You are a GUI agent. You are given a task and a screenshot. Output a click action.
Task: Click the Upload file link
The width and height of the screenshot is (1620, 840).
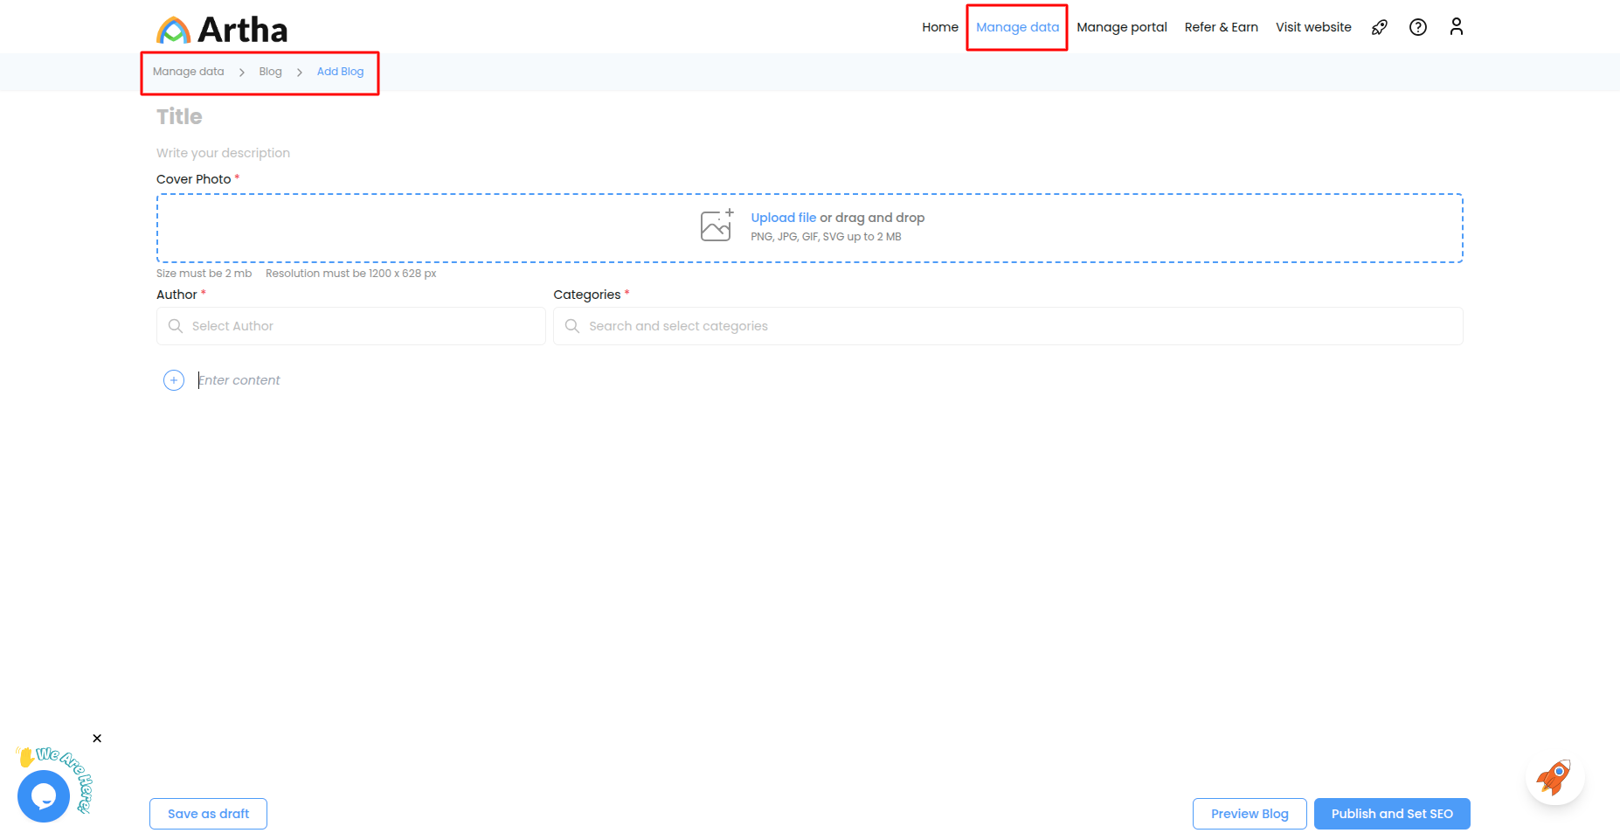coord(783,218)
